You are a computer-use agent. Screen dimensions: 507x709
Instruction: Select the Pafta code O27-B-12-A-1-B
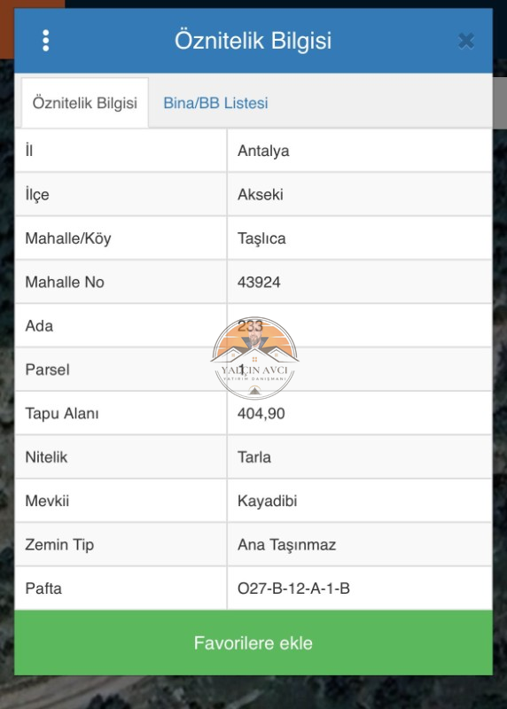click(x=293, y=588)
